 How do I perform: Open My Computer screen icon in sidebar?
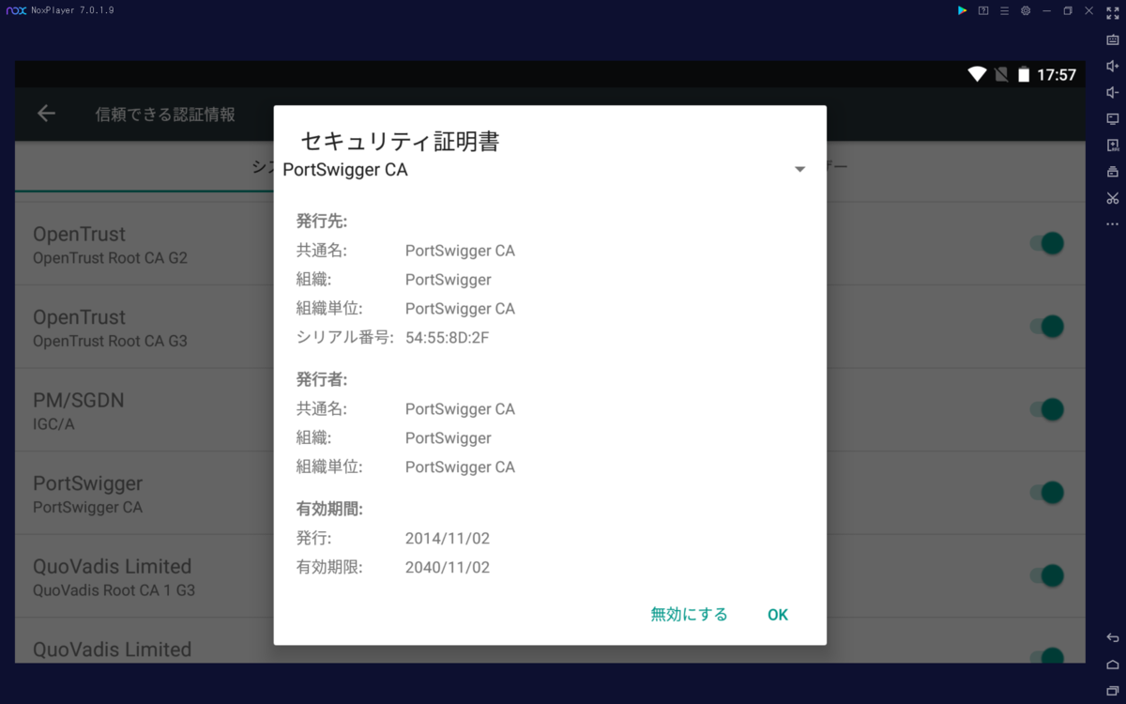pos(1113,118)
